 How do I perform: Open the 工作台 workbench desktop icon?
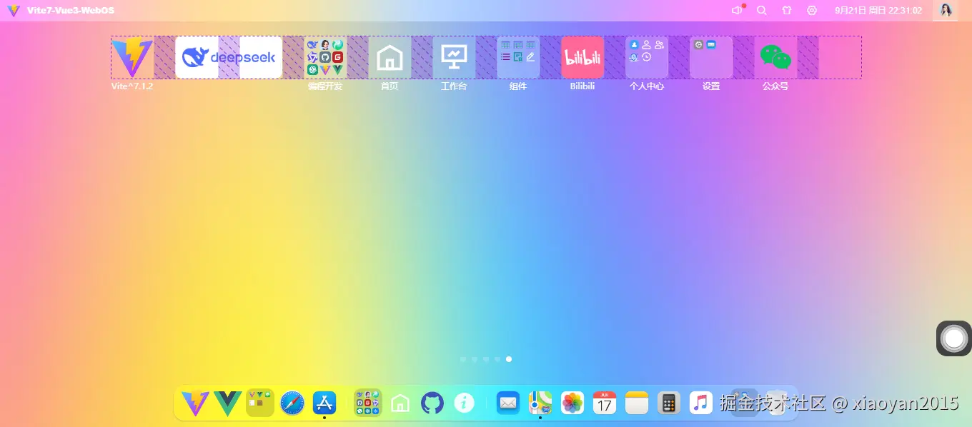pos(454,58)
